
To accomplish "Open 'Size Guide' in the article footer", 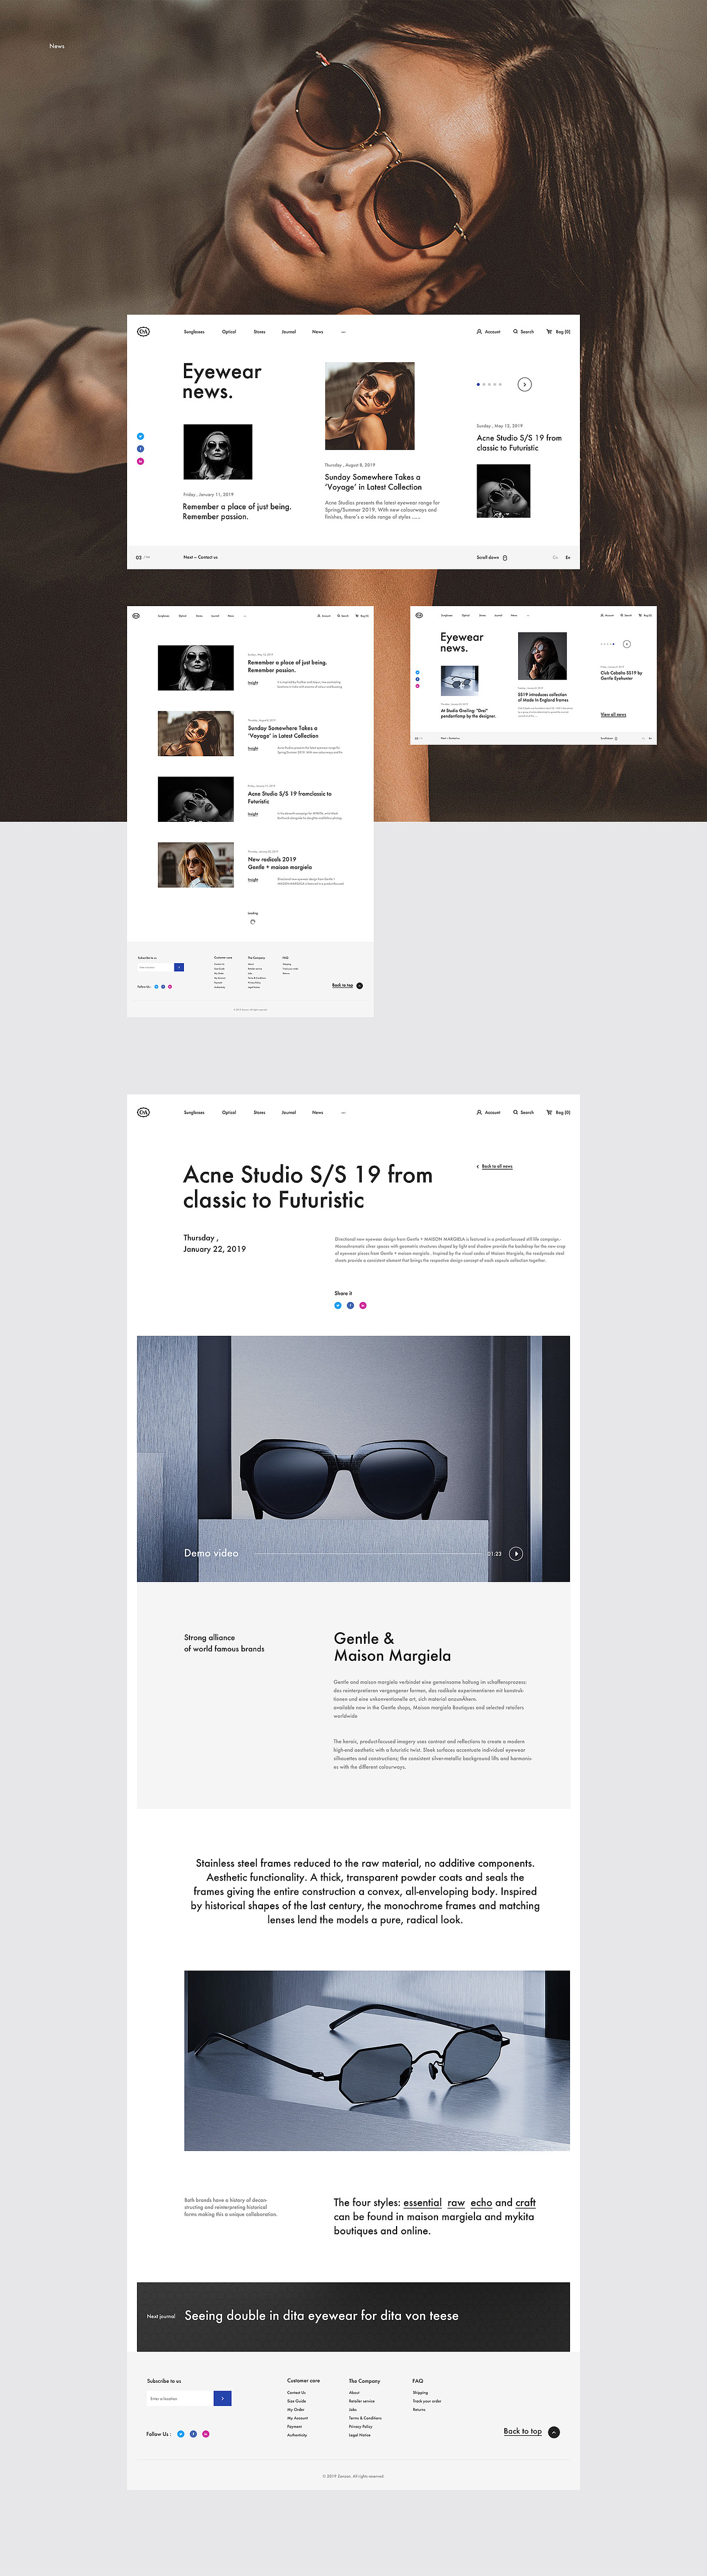I will (297, 2401).
